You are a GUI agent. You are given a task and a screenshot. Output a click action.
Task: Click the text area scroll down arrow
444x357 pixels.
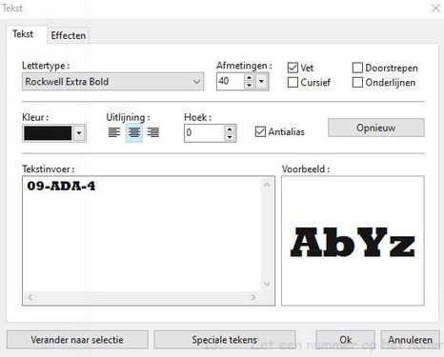click(x=267, y=284)
